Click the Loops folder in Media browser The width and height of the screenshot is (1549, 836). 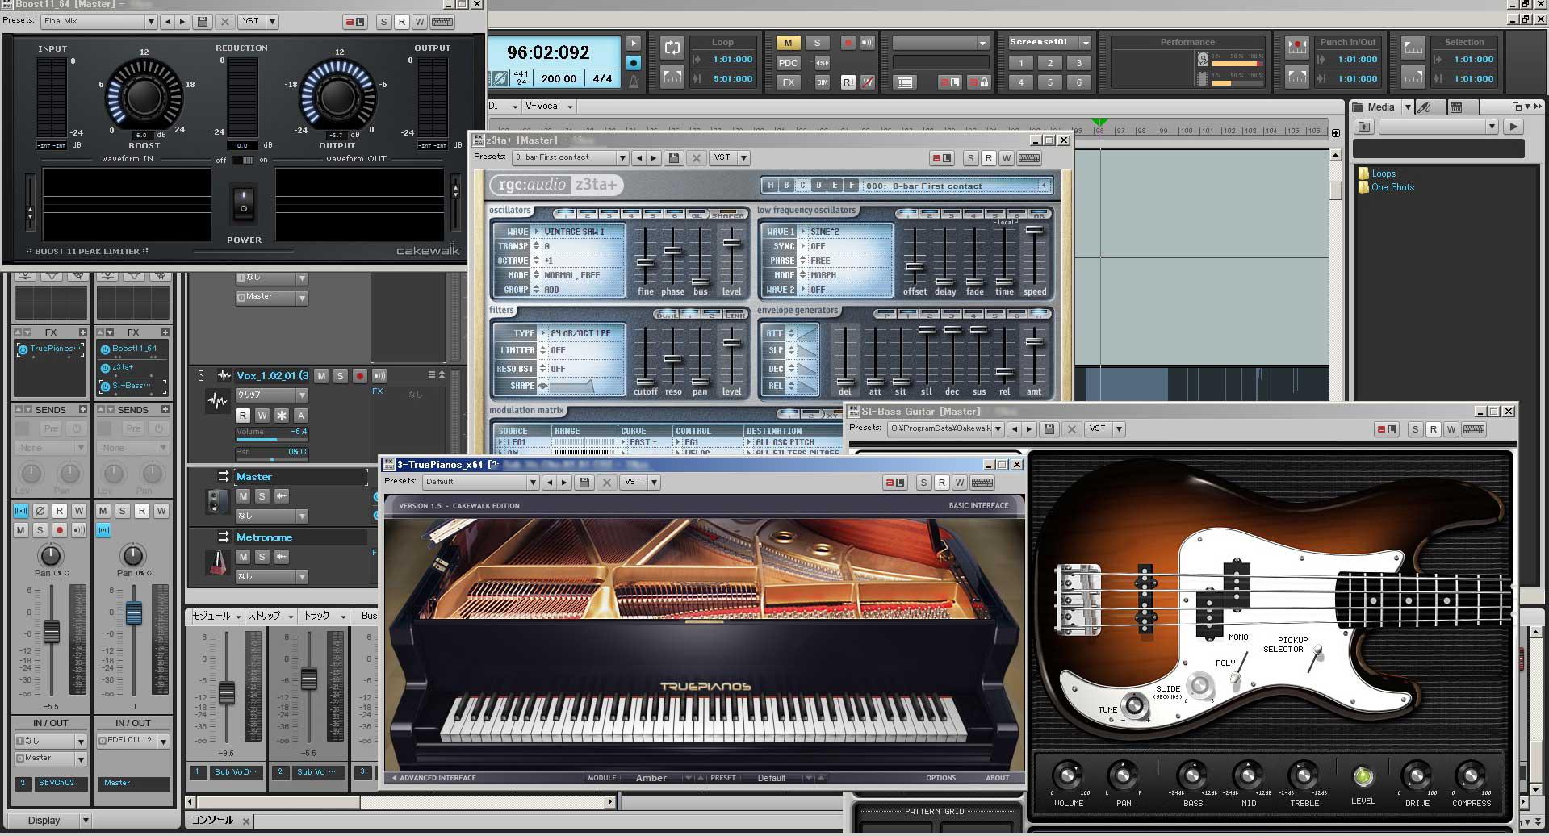[1383, 173]
